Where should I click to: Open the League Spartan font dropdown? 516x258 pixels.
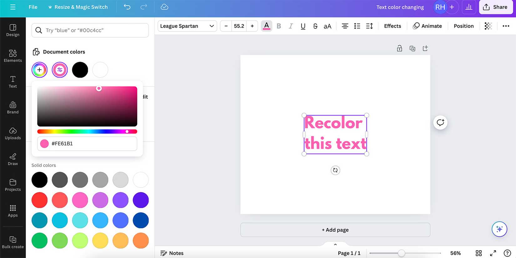pos(187,26)
